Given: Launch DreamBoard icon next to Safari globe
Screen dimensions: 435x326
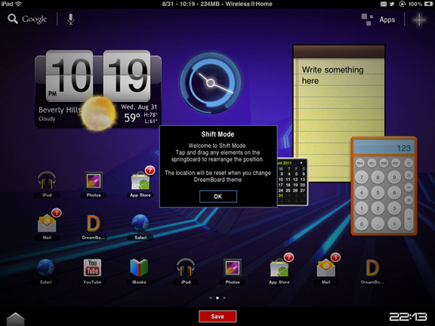Looking at the screenshot, I should (93, 223).
